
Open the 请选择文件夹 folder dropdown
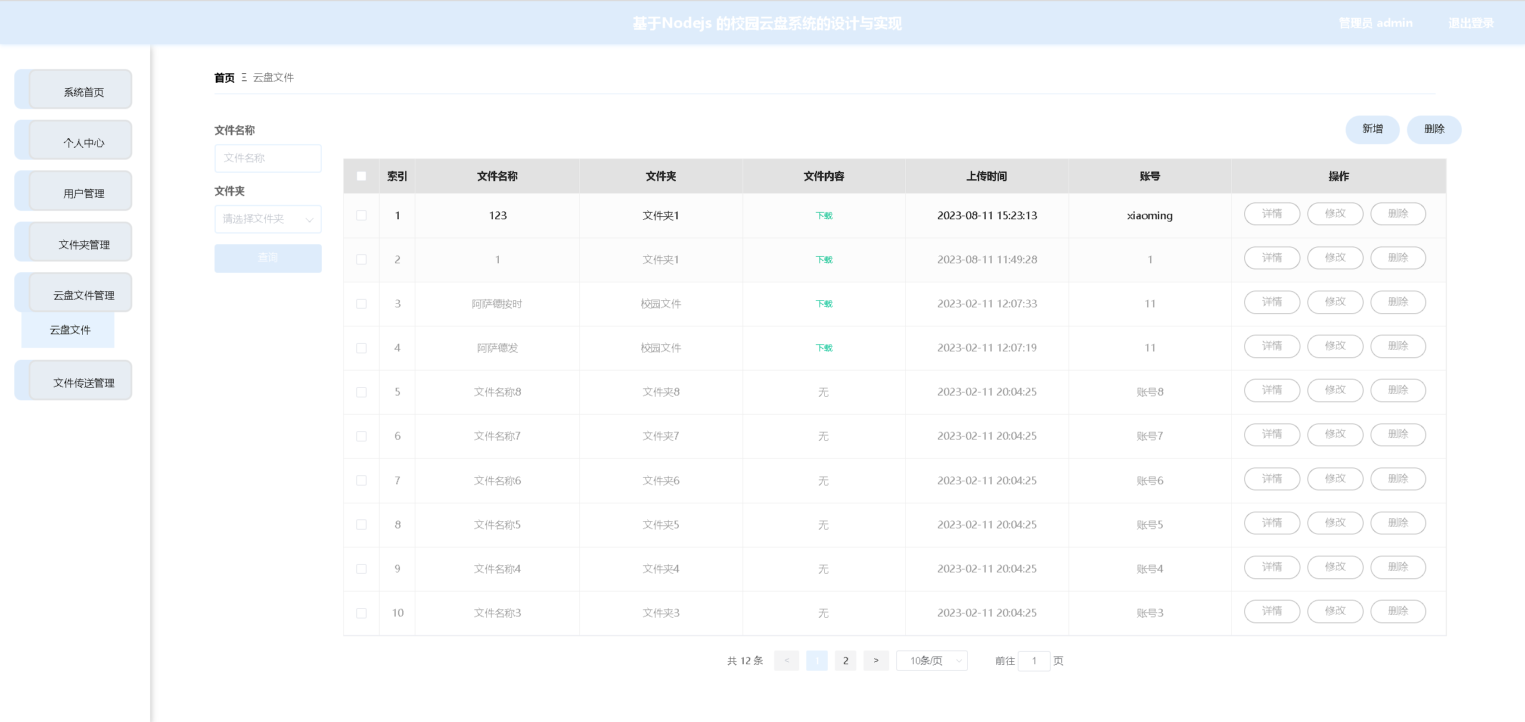pos(268,219)
